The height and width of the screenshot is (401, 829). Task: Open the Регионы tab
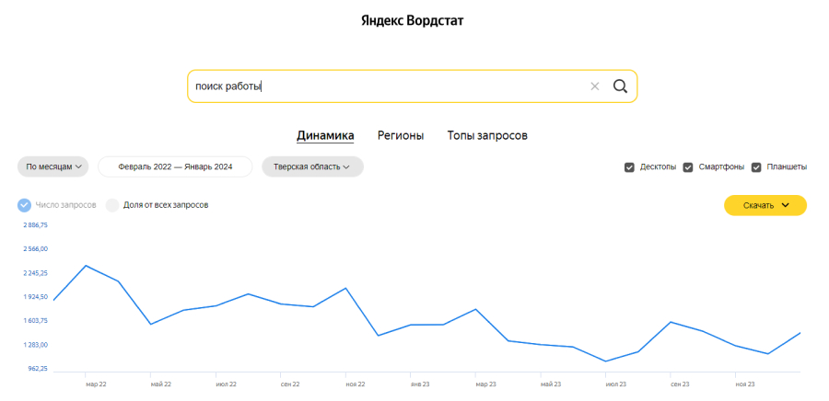(401, 136)
